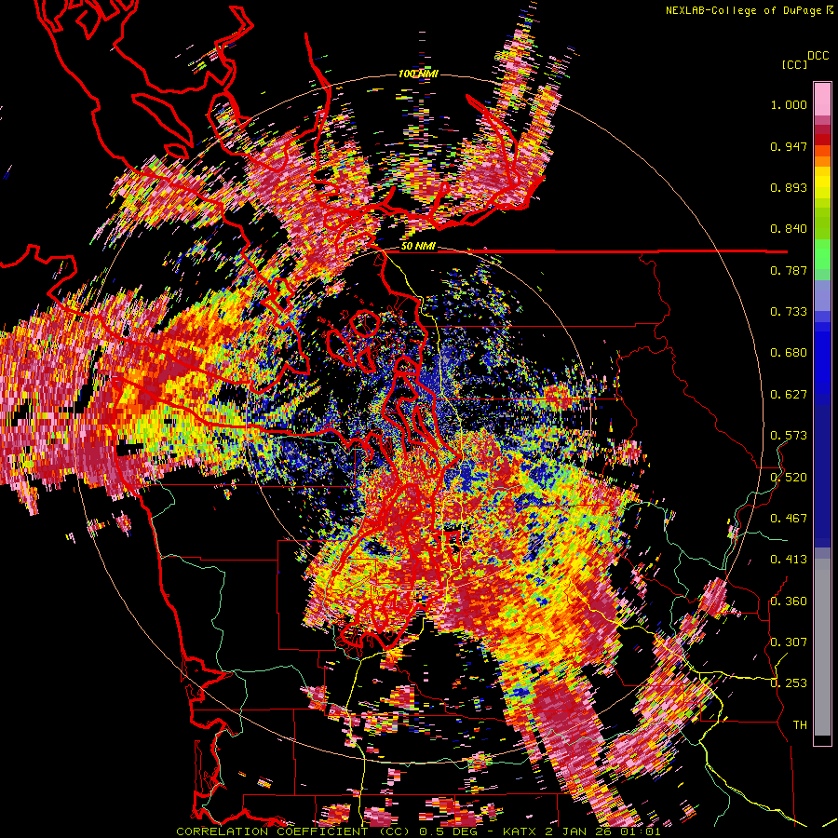Click the 0.627 scale value

tap(789, 395)
